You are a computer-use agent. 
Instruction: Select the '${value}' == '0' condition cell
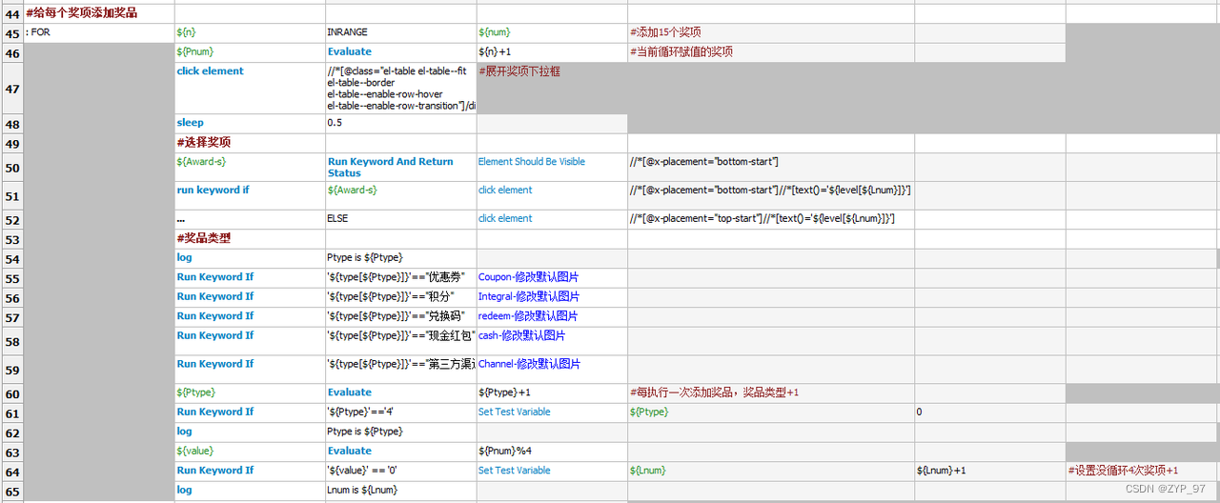pos(400,471)
